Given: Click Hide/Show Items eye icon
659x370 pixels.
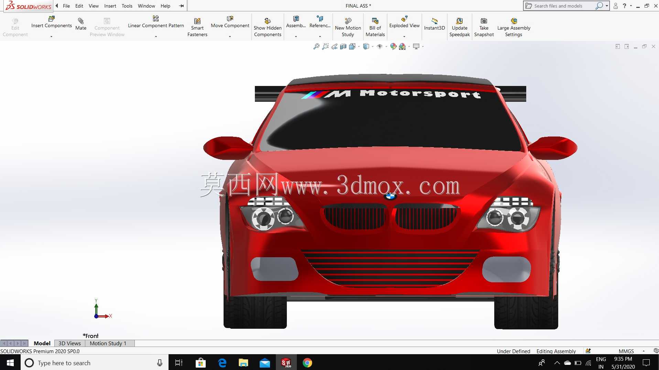Looking at the screenshot, I should pos(380,46).
